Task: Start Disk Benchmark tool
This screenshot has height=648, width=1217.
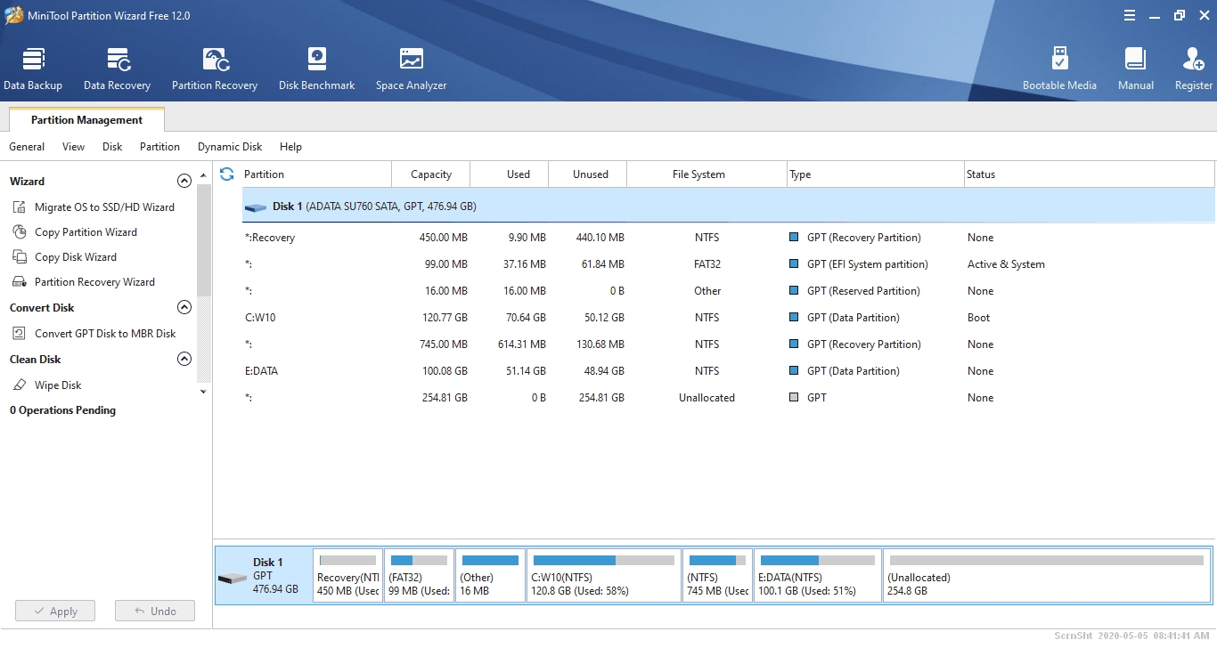Action: 316,69
